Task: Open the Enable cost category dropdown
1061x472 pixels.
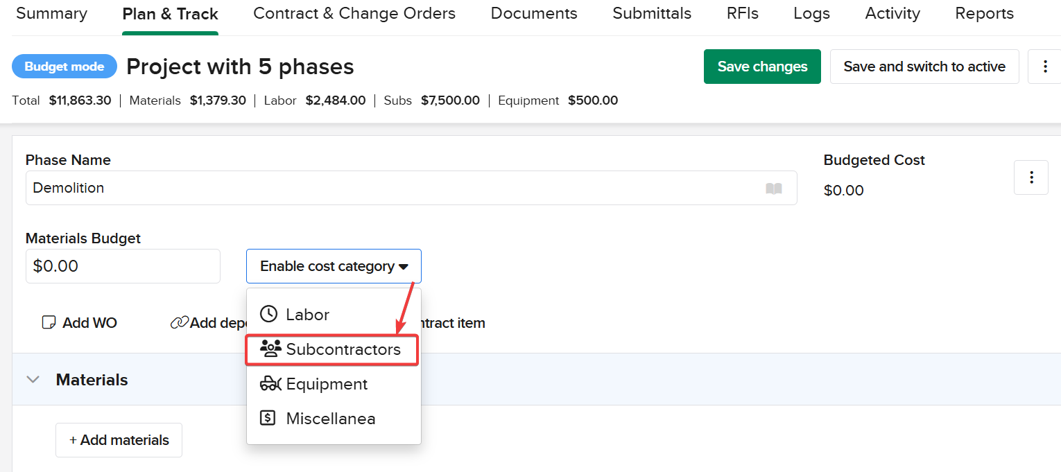Action: point(334,266)
